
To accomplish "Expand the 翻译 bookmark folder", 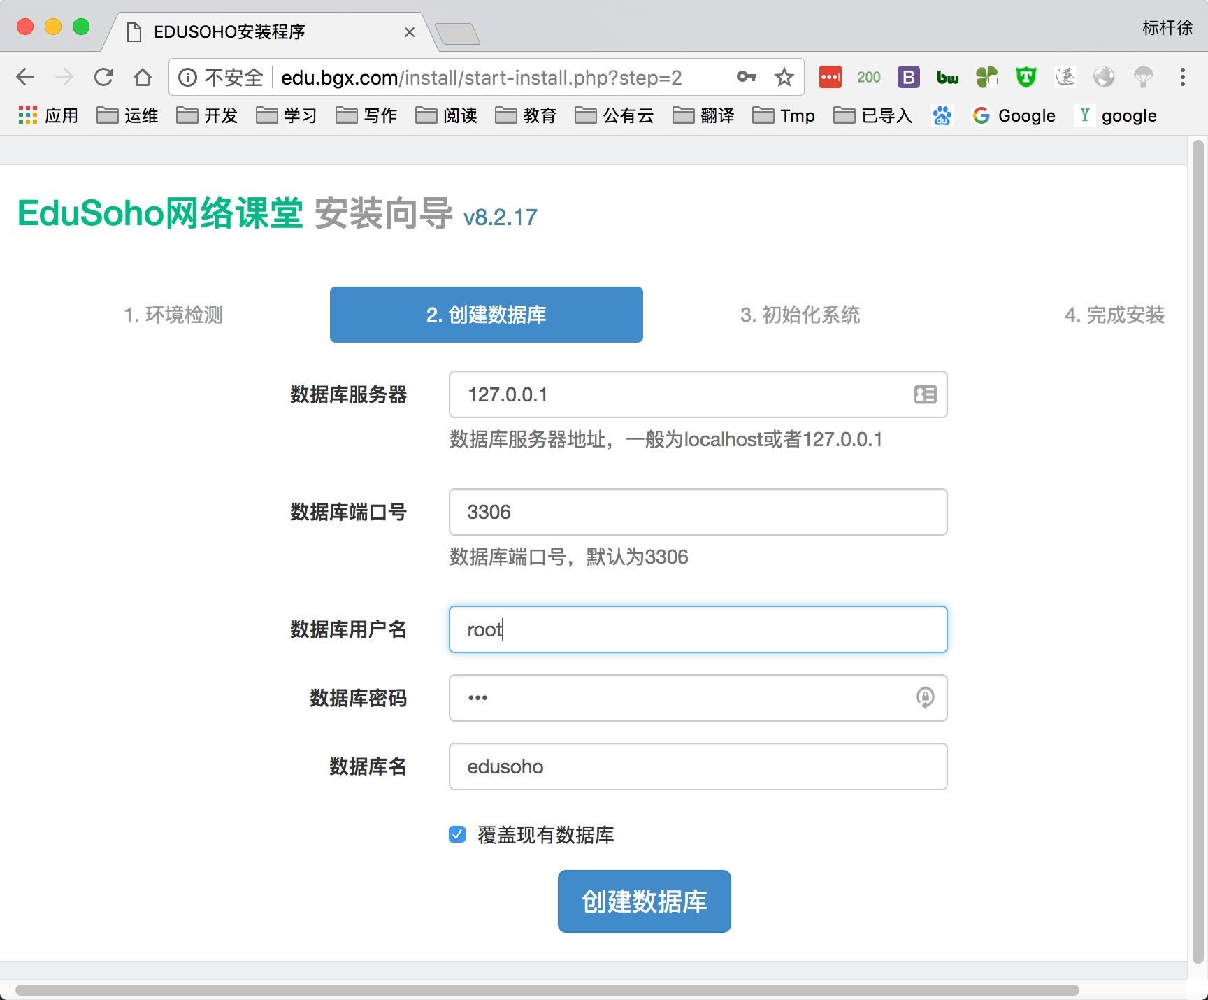I will (703, 115).
